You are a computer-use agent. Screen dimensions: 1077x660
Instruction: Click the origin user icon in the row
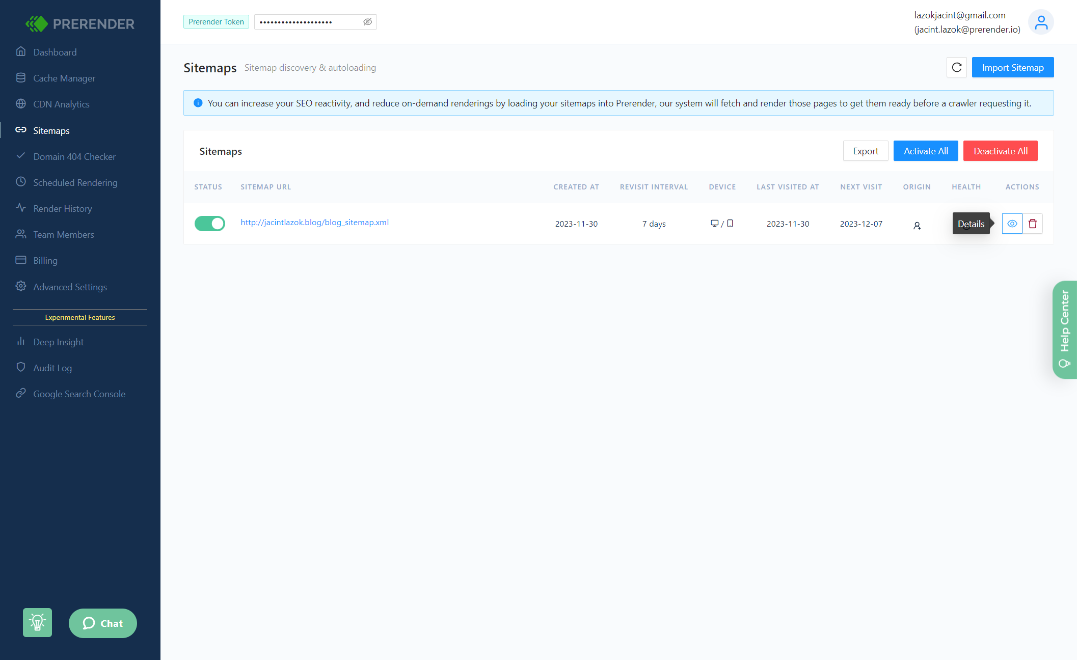pos(917,226)
